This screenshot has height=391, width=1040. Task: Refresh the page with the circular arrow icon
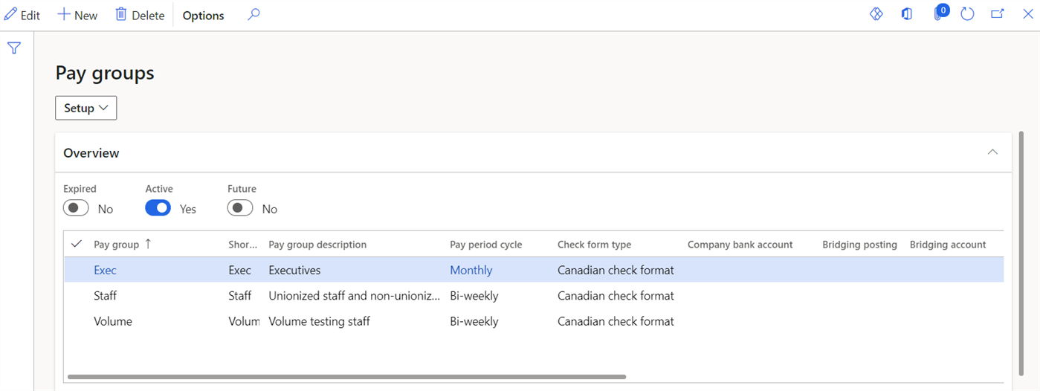click(x=967, y=14)
